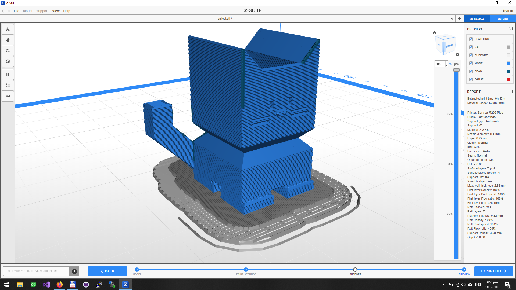Click the pause insertion tool icon

pyautogui.click(x=8, y=75)
